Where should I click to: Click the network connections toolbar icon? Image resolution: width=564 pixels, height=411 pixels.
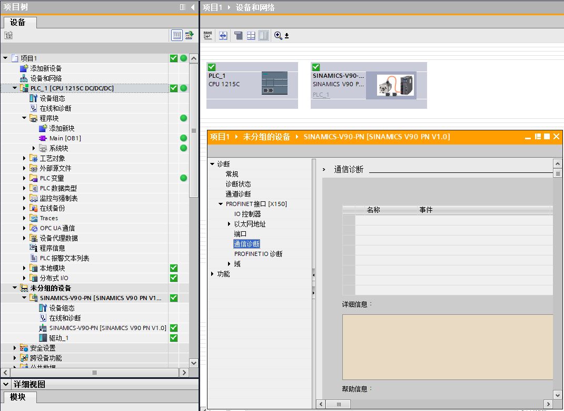(223, 35)
